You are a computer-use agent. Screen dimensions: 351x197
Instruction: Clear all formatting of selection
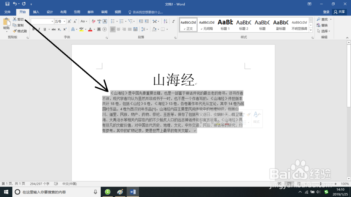(x=93, y=21)
